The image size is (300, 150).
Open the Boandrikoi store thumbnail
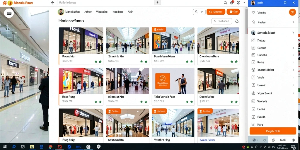(x=81, y=40)
